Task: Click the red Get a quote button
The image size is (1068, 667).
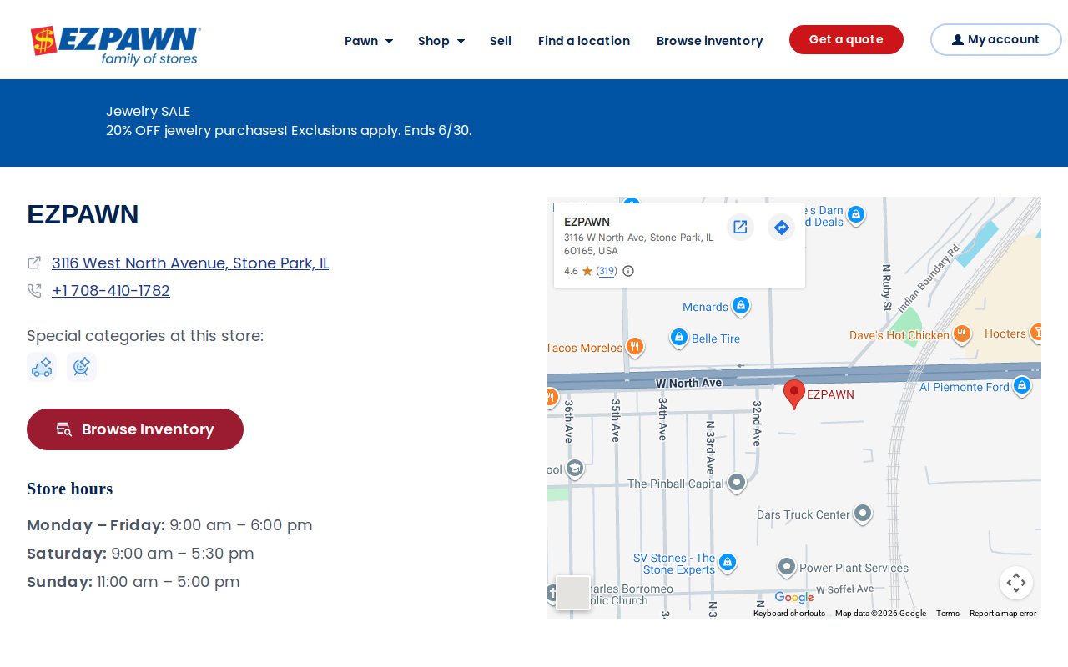Action: pos(846,40)
